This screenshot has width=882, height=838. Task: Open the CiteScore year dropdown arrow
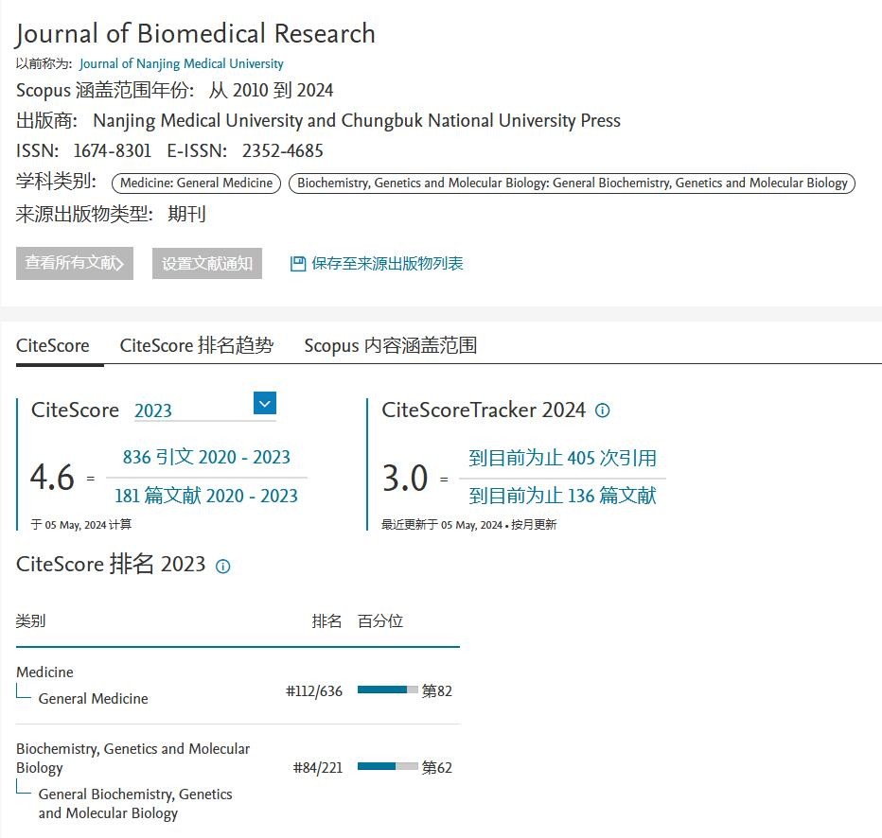265,404
